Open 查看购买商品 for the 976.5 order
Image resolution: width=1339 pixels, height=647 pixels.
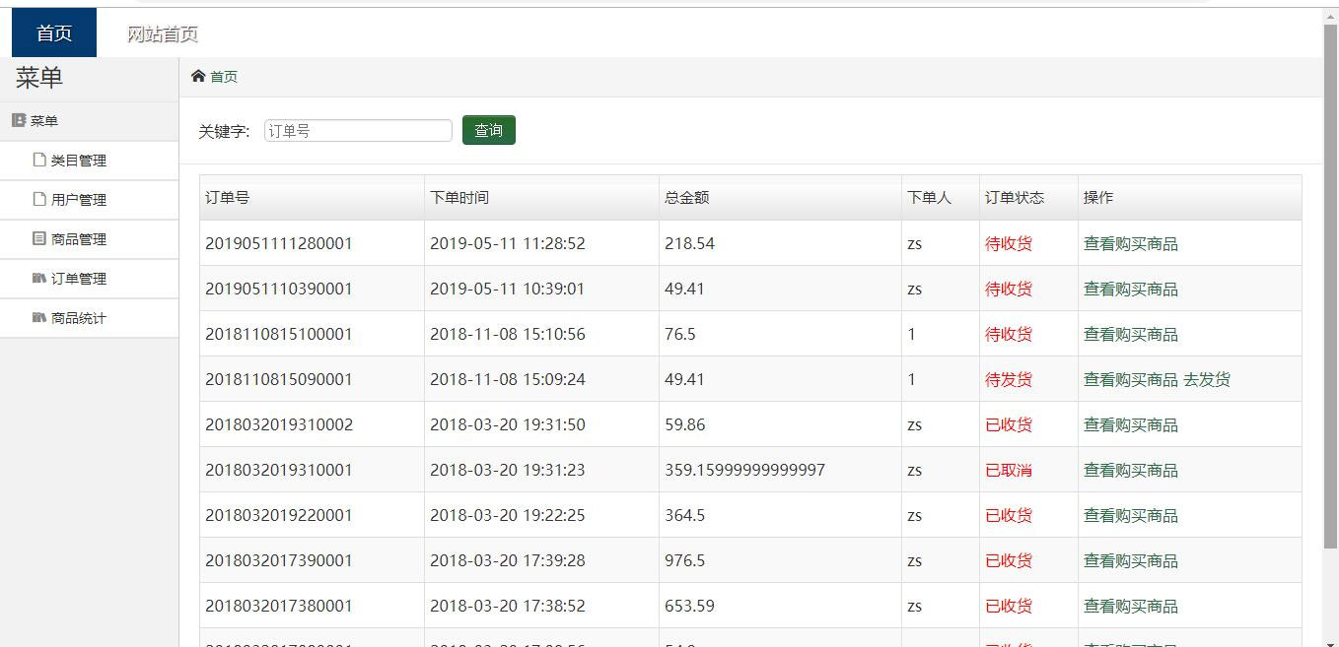click(1130, 560)
